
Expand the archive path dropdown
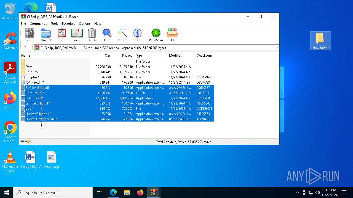click(x=277, y=48)
